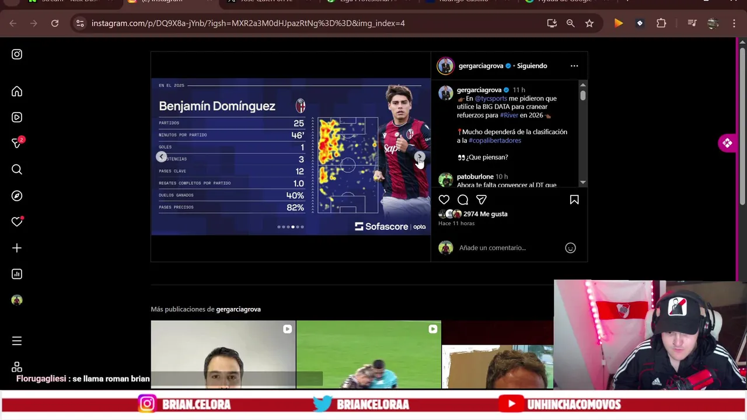The height and width of the screenshot is (420, 747).
Task: Go back in browser history
Action: [13, 23]
